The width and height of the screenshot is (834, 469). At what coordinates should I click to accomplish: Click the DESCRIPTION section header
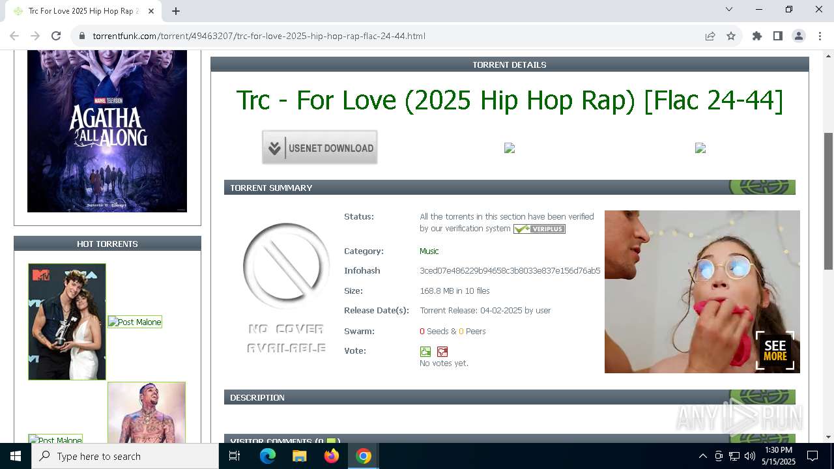(x=510, y=397)
